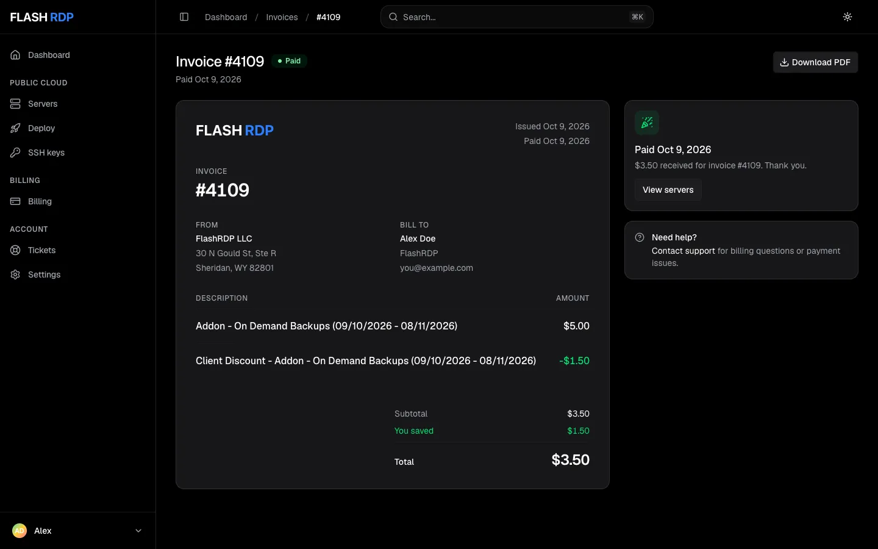Click the 'You saved' label

(x=414, y=431)
